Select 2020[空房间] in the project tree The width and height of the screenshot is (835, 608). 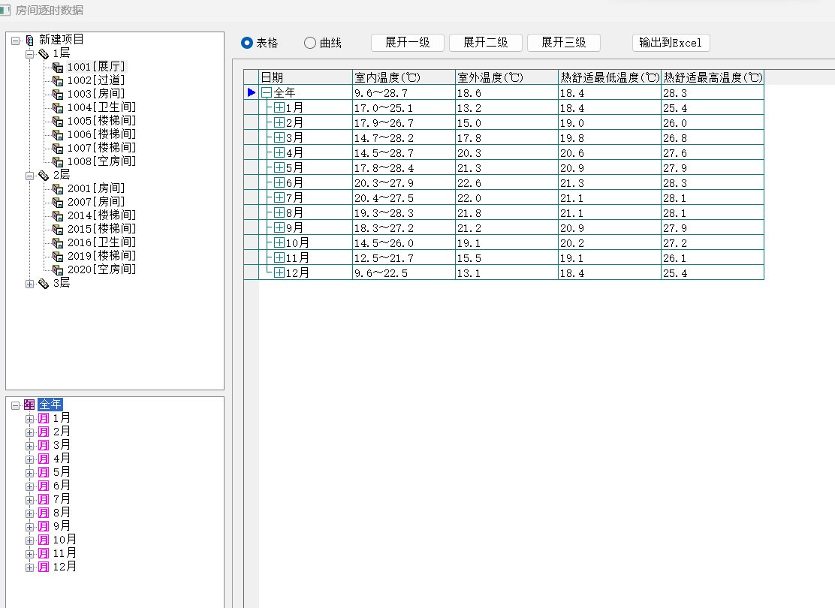click(x=101, y=269)
